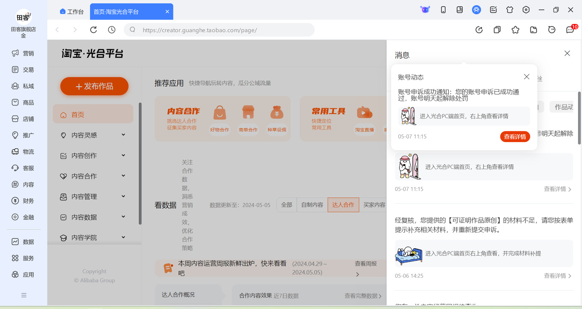The height and width of the screenshot is (309, 582).
Task: Open the 内容 content sidebar item
Action: pos(23,185)
